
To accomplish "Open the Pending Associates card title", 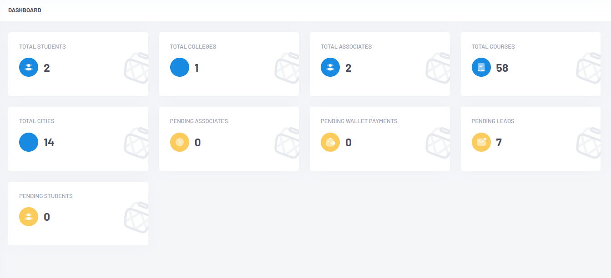I will (x=199, y=121).
